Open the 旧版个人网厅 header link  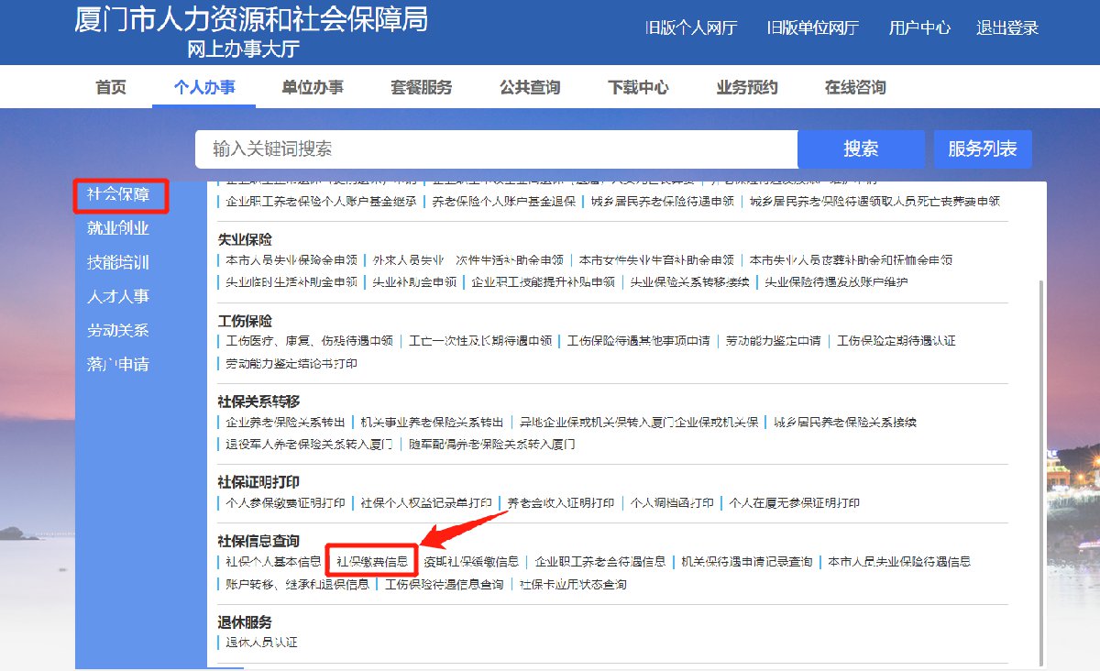691,27
